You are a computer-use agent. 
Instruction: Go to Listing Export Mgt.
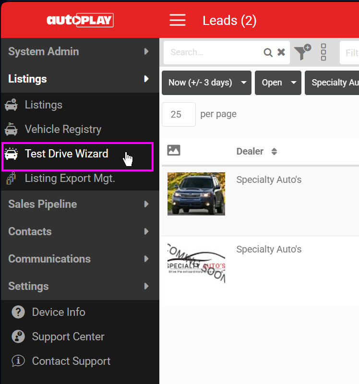[70, 179]
